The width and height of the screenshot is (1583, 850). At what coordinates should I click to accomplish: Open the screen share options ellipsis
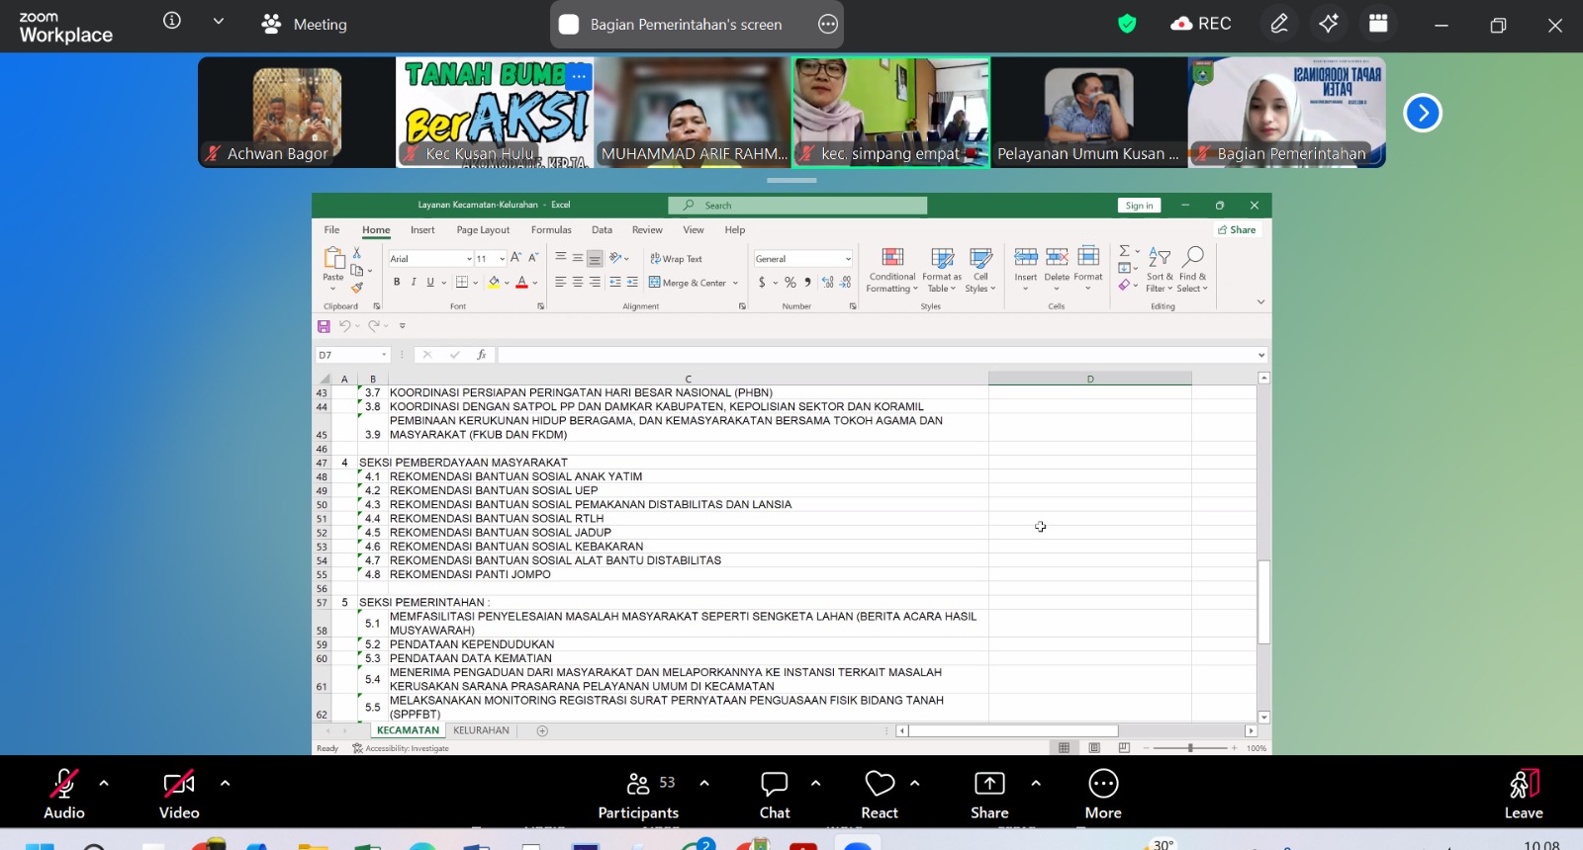click(828, 25)
